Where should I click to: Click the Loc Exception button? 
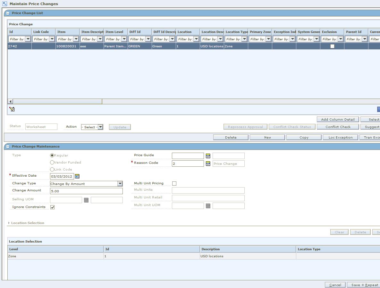pos(341,137)
